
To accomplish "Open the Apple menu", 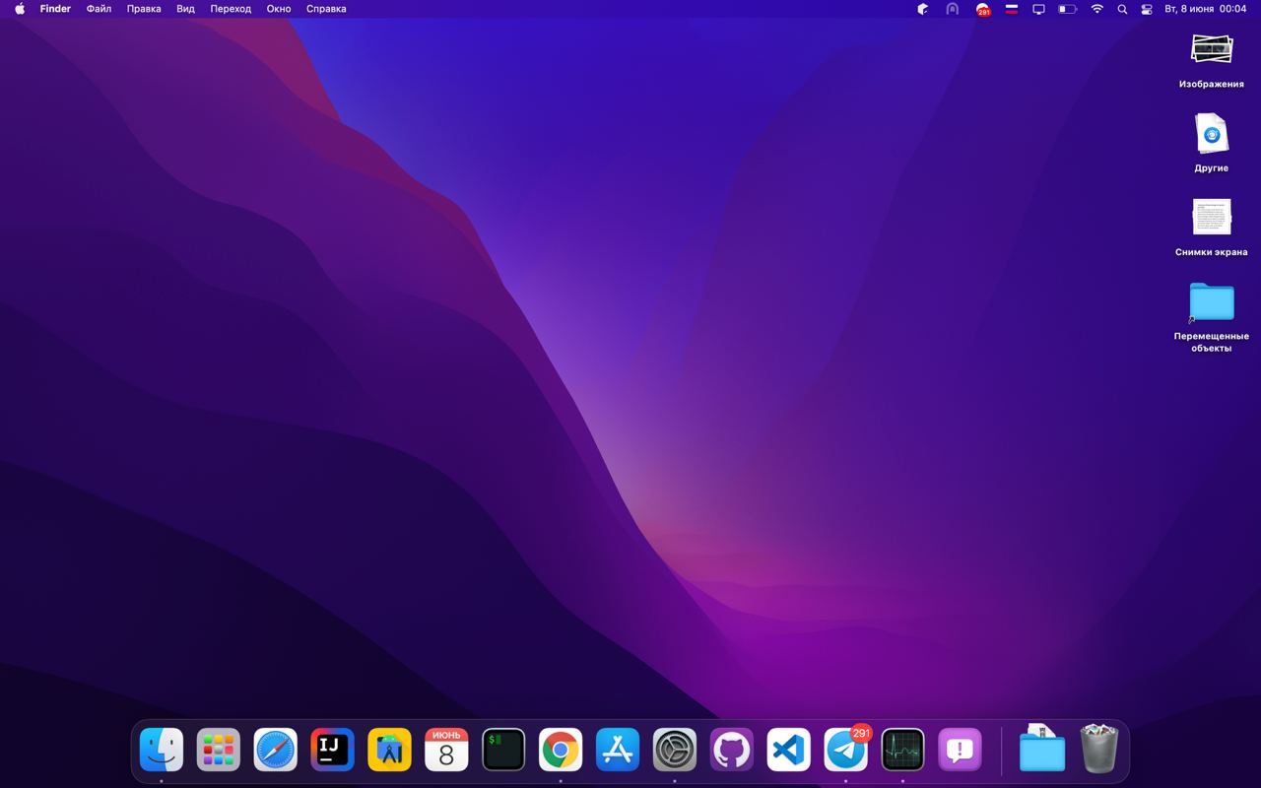I will tap(20, 9).
